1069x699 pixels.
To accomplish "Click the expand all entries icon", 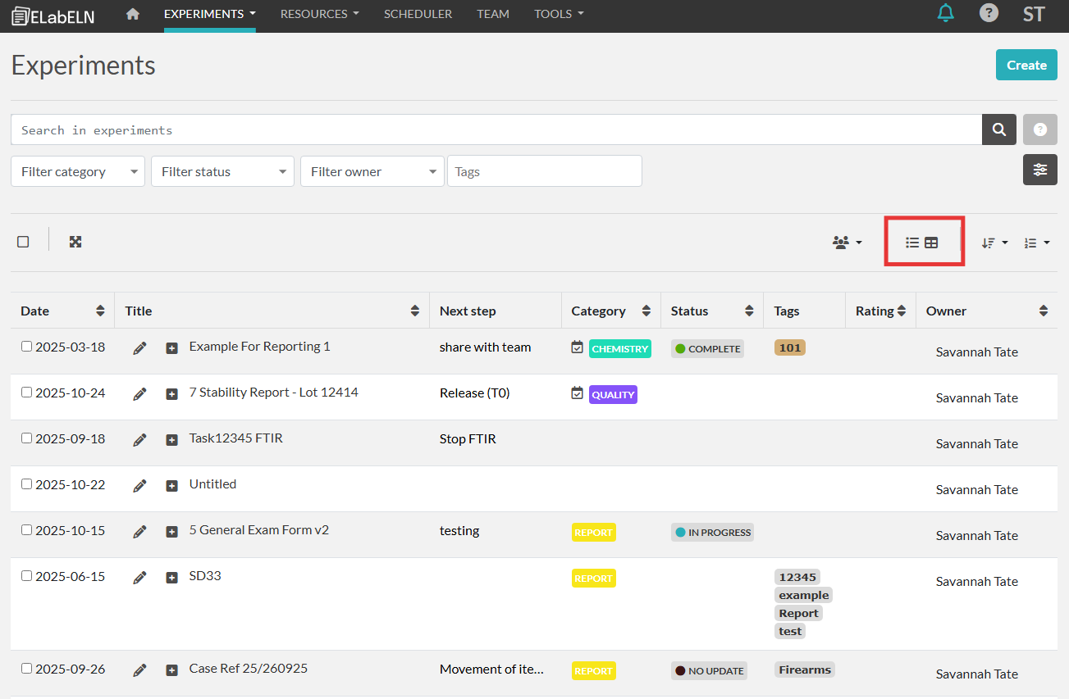I will [75, 242].
